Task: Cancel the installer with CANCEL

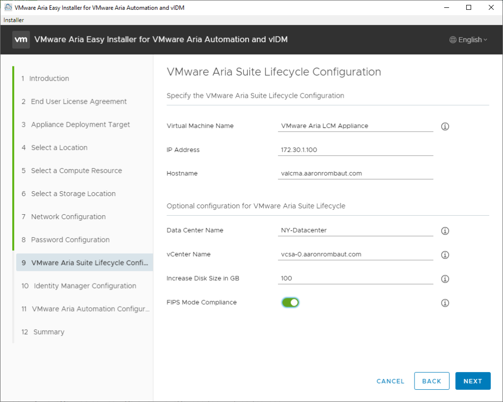Action: click(x=390, y=381)
